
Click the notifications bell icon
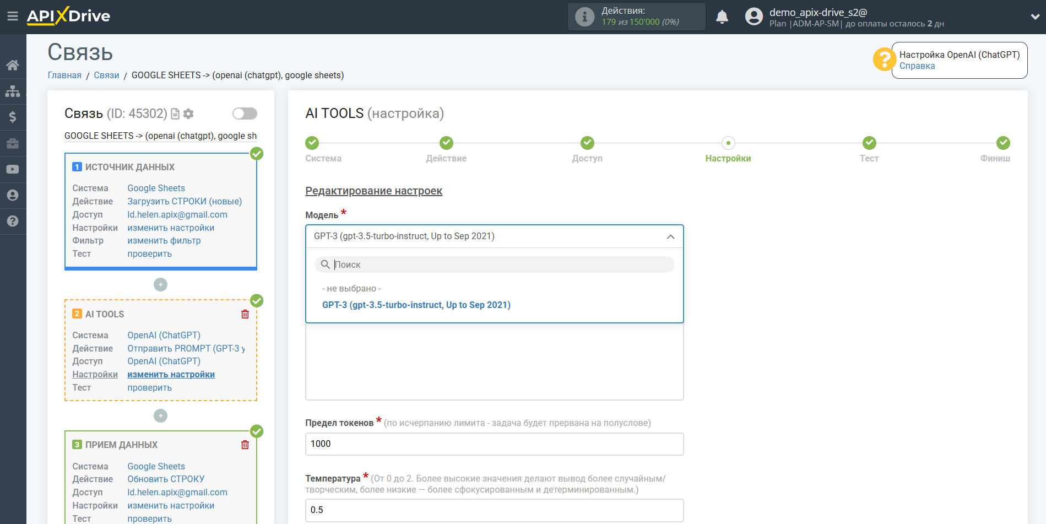[722, 17]
